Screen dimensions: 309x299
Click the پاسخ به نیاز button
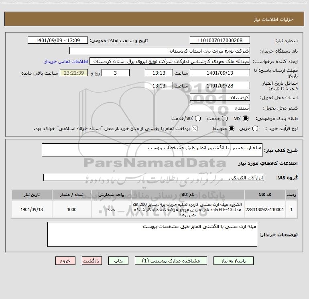[233, 261]
